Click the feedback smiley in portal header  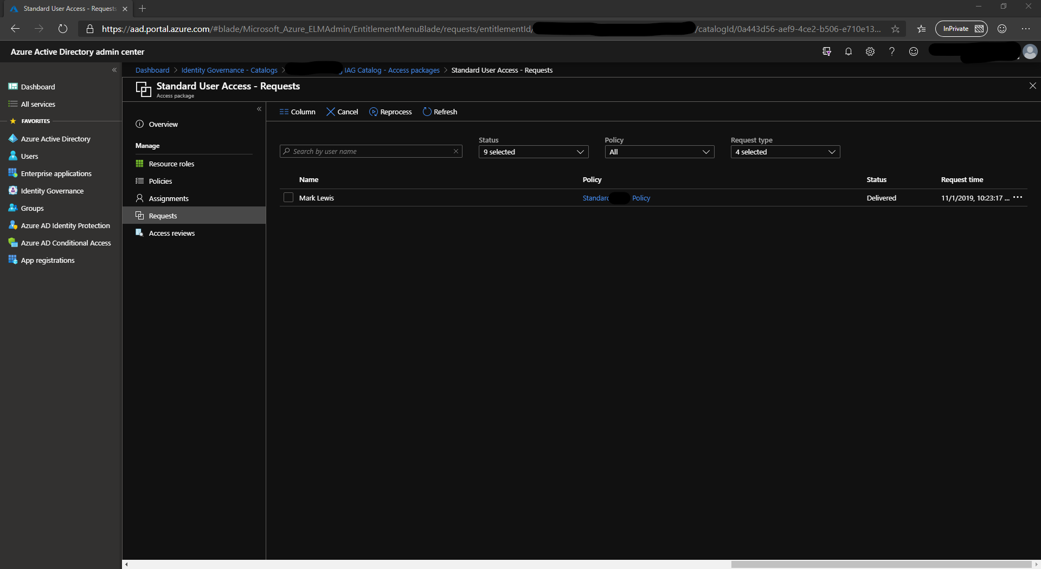[x=914, y=51]
